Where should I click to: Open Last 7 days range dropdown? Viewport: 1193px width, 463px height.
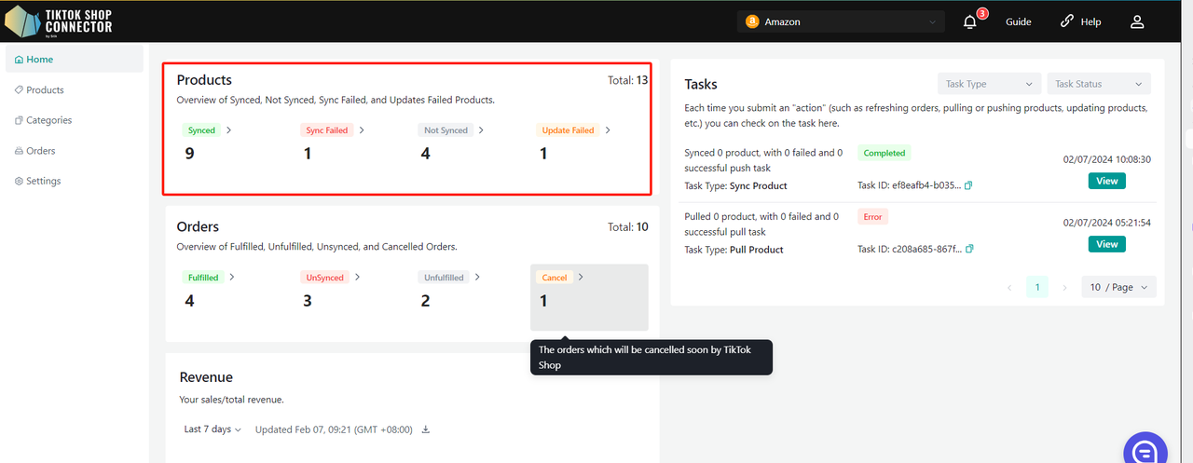coord(213,429)
